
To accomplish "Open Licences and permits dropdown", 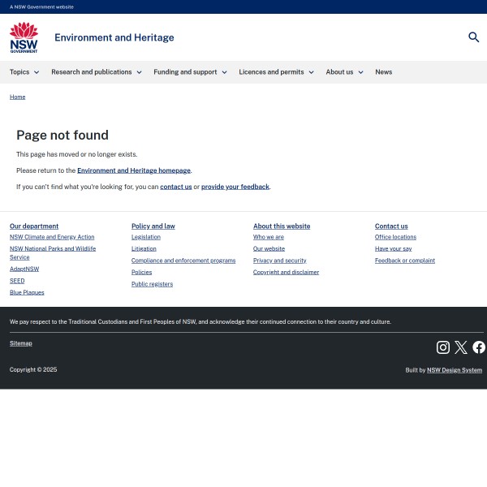I will (276, 72).
